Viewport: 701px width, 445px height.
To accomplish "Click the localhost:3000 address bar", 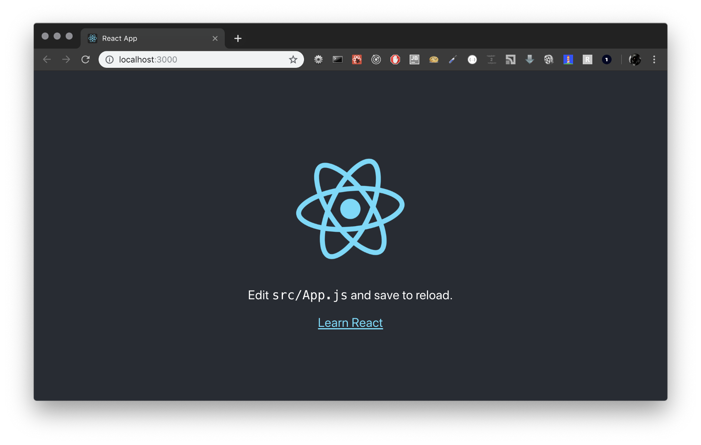I will click(201, 60).
